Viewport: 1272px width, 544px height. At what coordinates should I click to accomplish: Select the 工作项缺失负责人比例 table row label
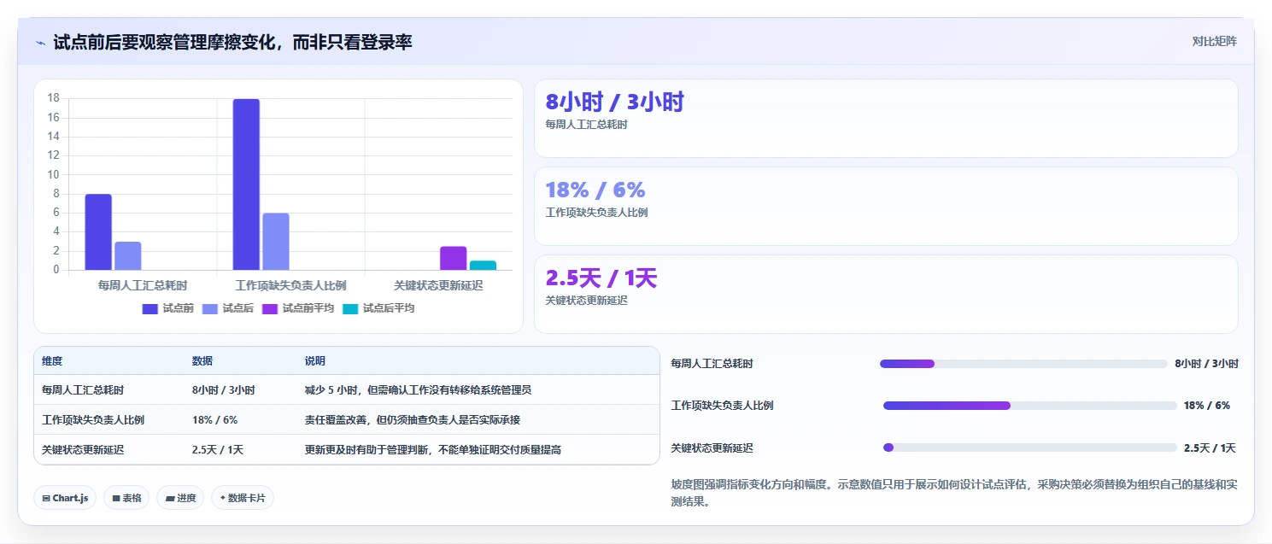click(93, 420)
